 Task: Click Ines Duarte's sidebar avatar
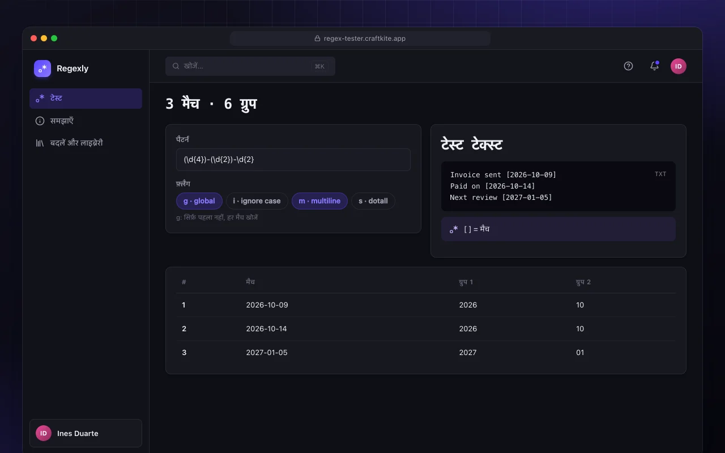44,433
